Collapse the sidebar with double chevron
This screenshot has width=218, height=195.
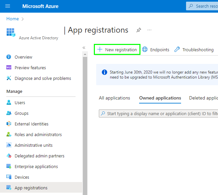(84, 48)
